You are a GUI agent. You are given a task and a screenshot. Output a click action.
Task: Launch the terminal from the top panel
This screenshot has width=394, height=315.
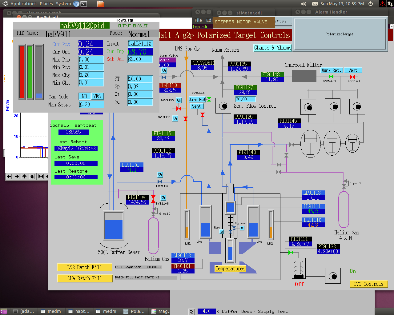pos(84,4)
